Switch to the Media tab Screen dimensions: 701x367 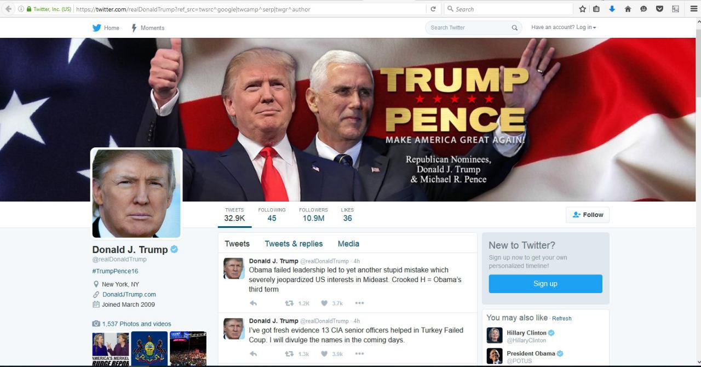(348, 244)
